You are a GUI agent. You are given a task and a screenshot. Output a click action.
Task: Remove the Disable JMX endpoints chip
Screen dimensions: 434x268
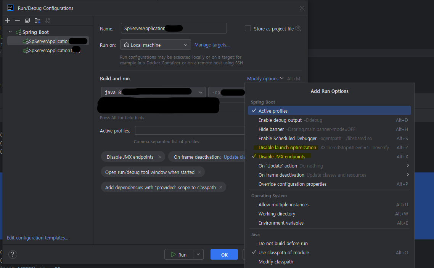160,157
